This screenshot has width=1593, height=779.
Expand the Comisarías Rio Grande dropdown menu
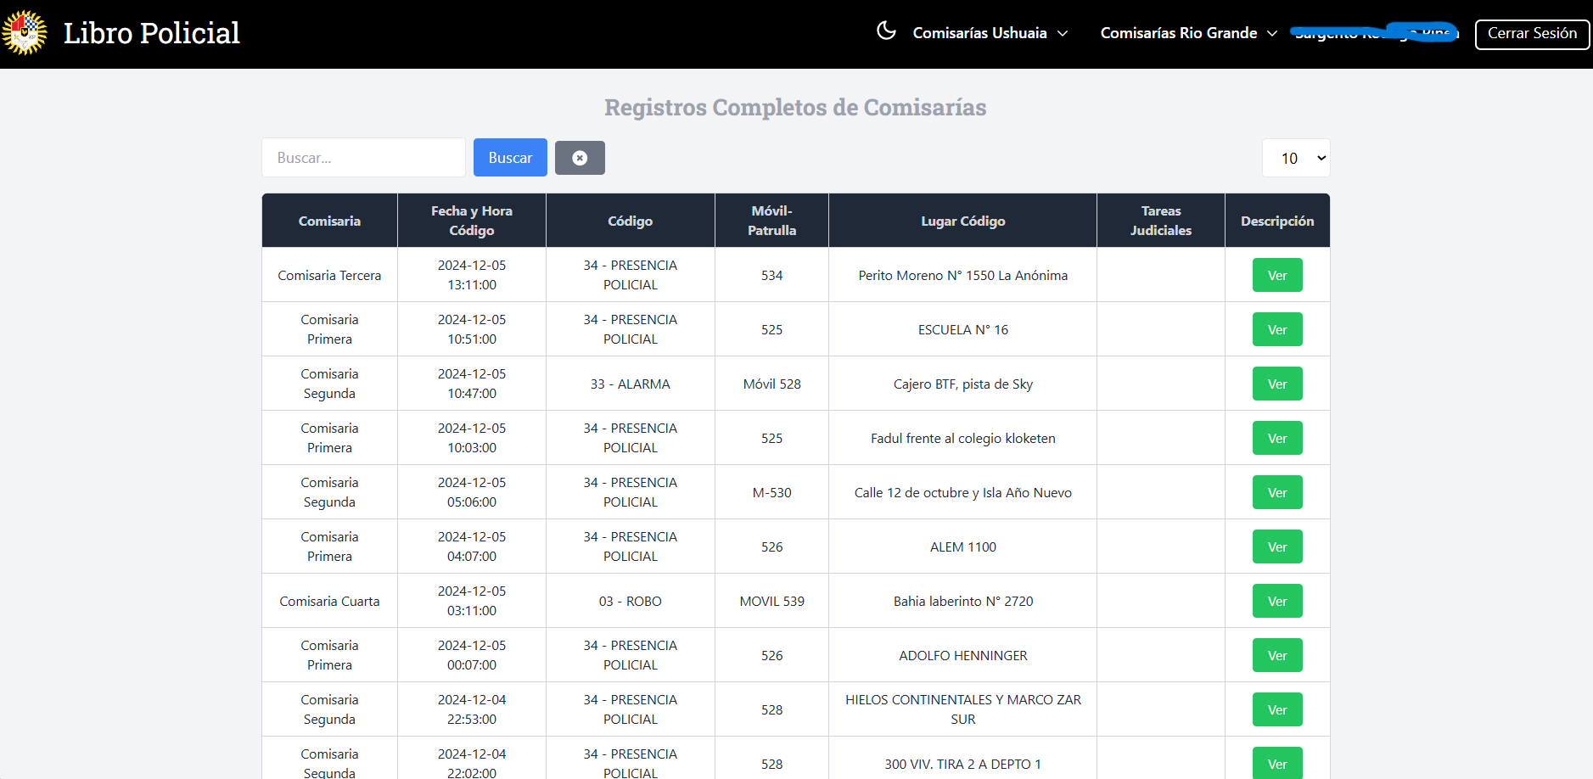click(x=1188, y=33)
